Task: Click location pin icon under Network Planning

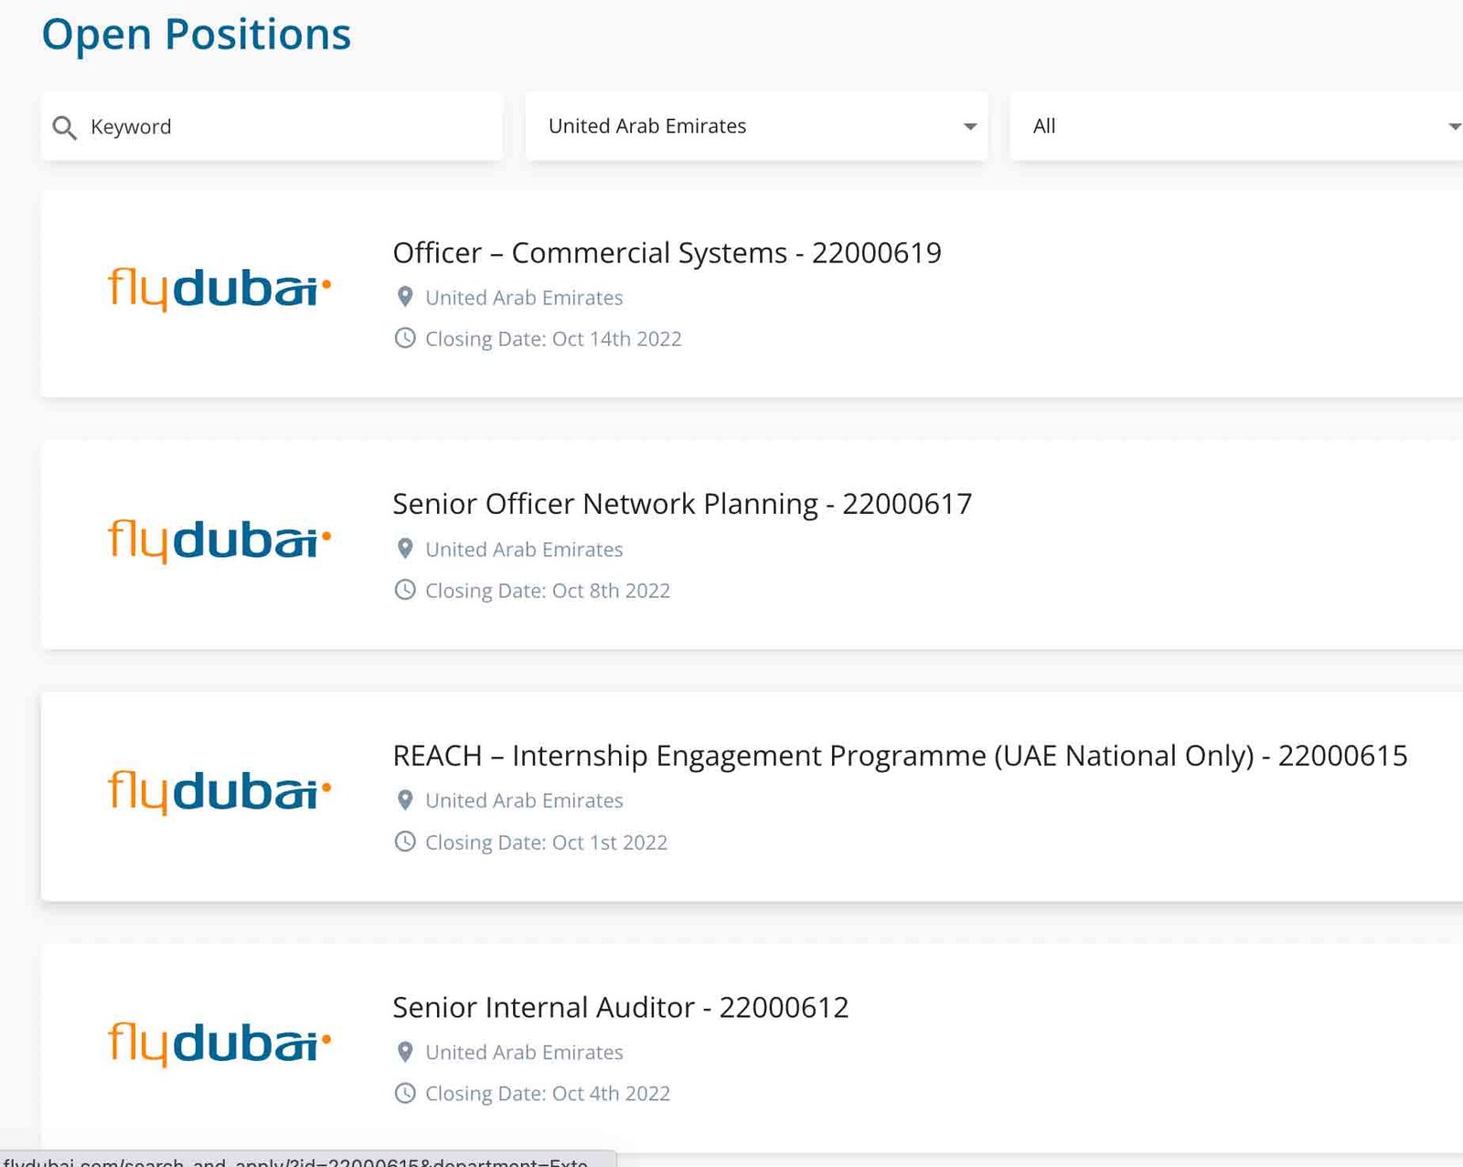Action: (405, 549)
